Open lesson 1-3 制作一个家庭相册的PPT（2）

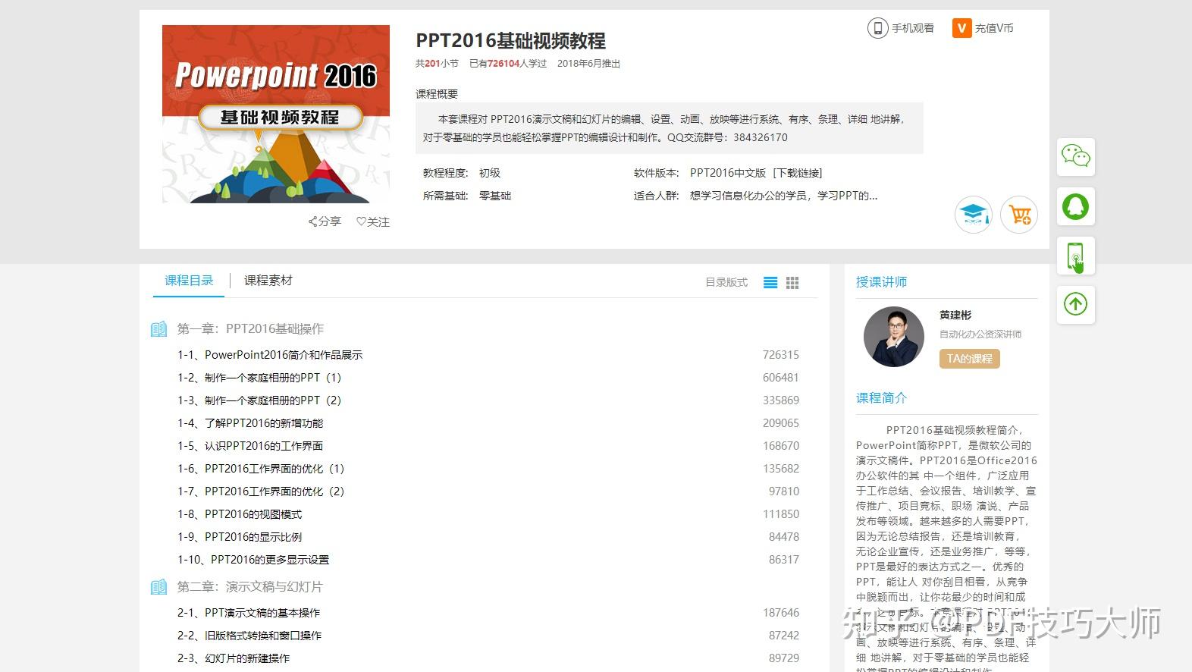(x=259, y=400)
